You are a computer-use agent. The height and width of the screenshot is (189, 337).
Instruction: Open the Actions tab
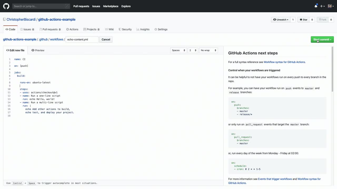click(72, 29)
